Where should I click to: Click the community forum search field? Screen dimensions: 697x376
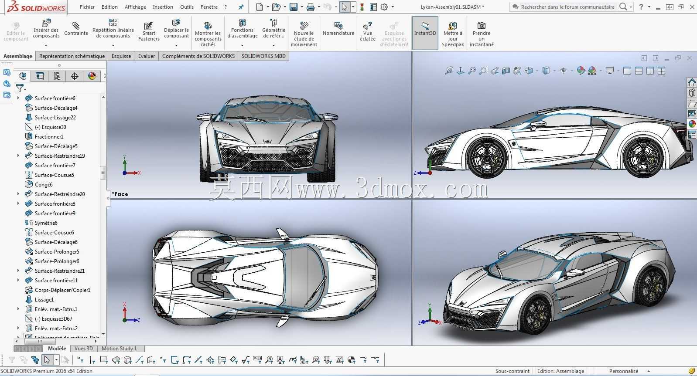click(567, 7)
